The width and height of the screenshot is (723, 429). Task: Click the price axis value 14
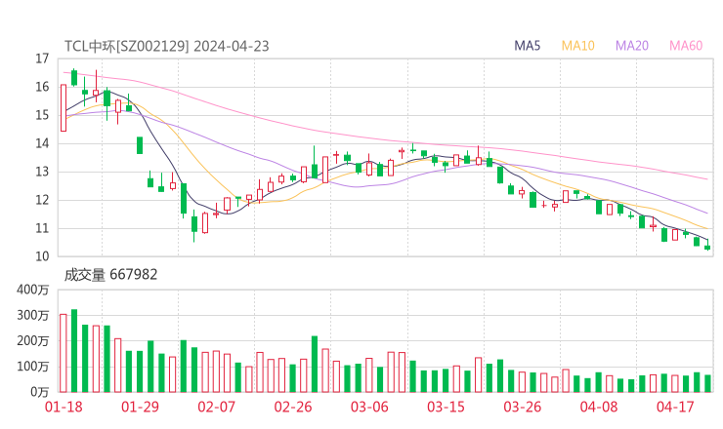point(42,143)
